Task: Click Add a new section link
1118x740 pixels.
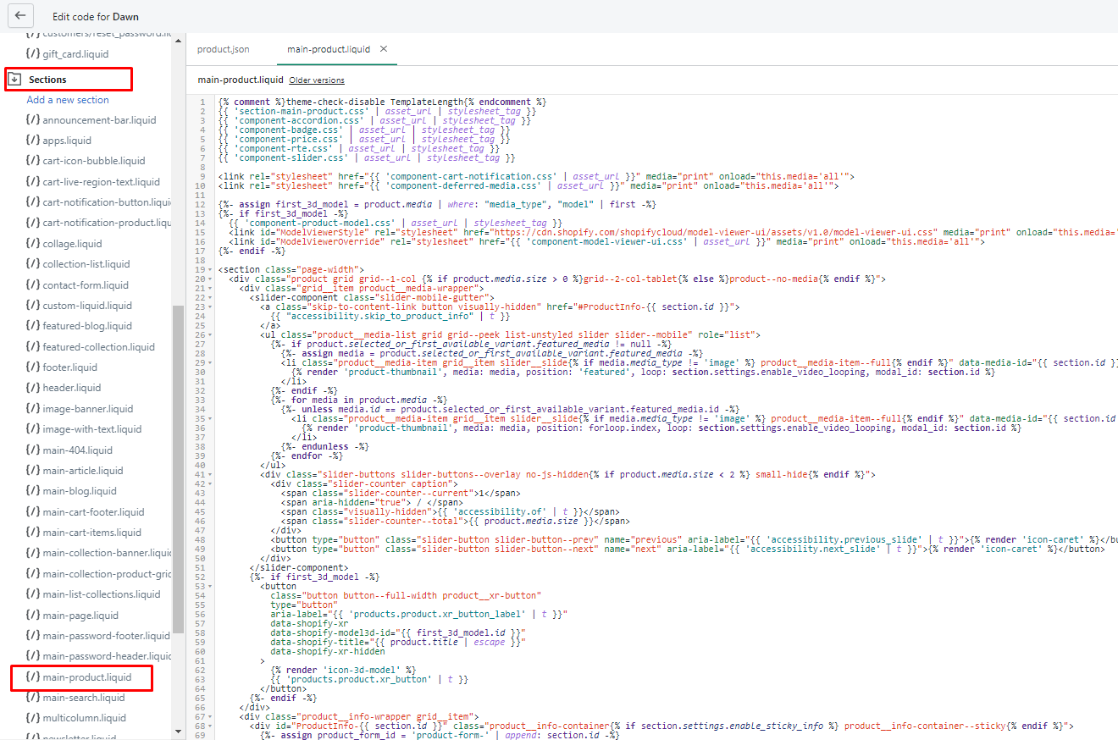Action: [68, 100]
